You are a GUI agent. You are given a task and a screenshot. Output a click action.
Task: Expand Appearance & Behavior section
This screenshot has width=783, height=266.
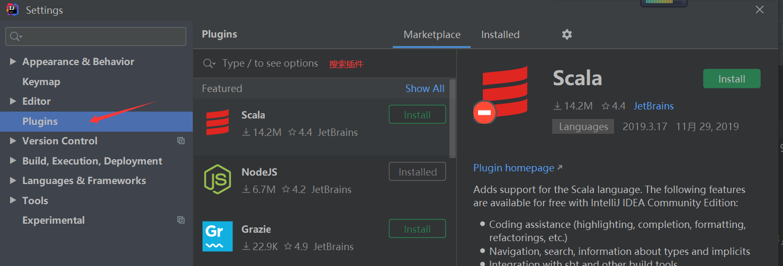(13, 62)
